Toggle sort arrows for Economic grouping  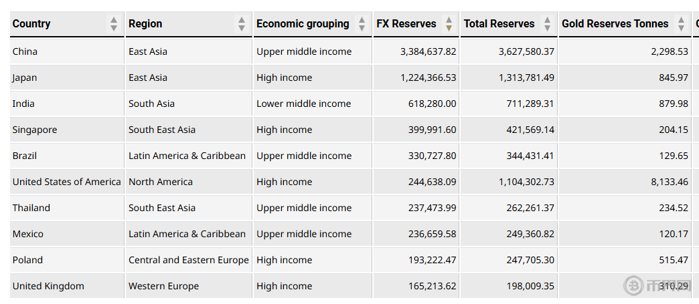coord(362,24)
